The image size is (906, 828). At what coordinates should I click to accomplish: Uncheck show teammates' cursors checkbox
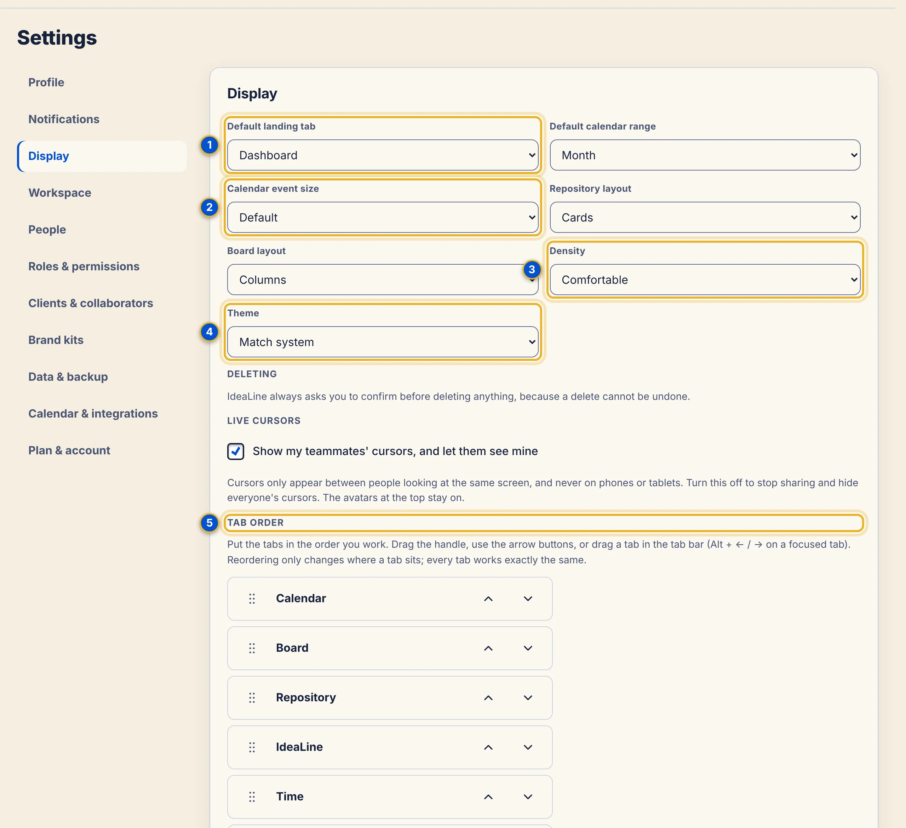pyautogui.click(x=235, y=451)
